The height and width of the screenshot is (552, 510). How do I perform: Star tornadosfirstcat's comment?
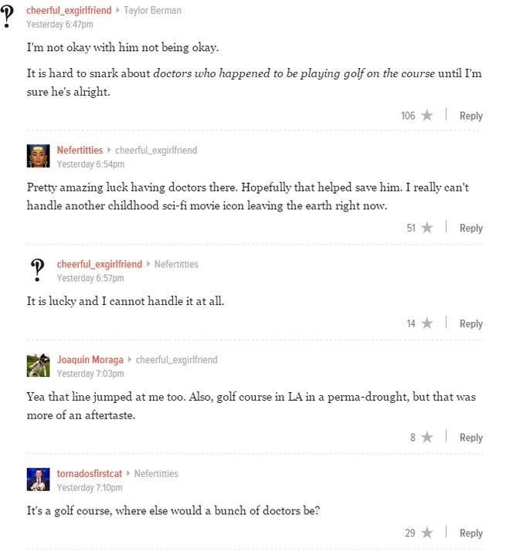click(x=427, y=533)
